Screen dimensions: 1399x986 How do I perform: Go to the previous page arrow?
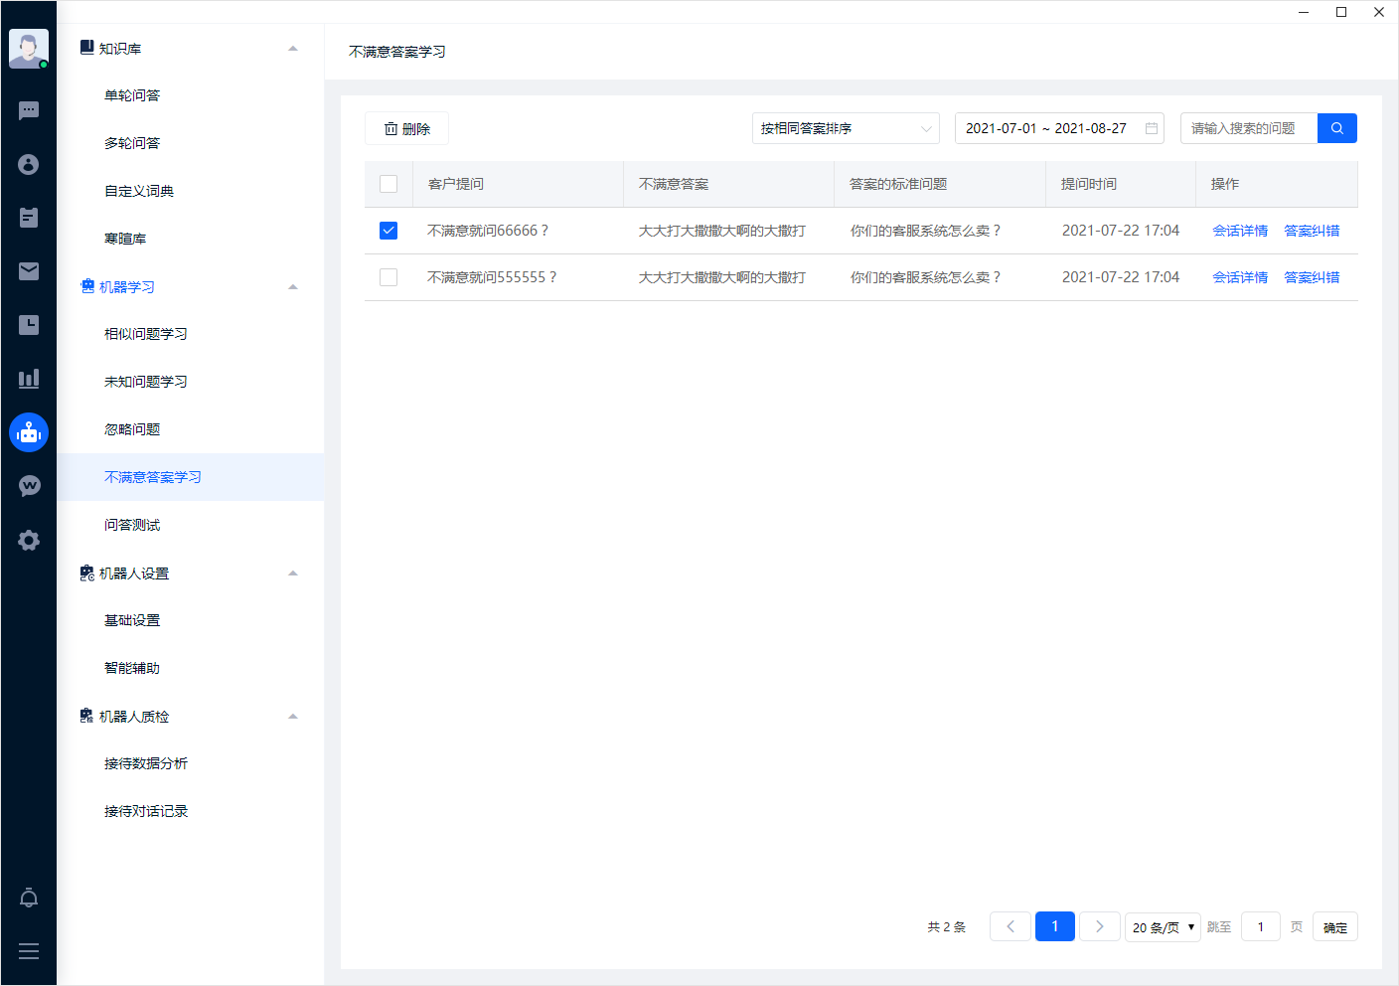click(1010, 926)
